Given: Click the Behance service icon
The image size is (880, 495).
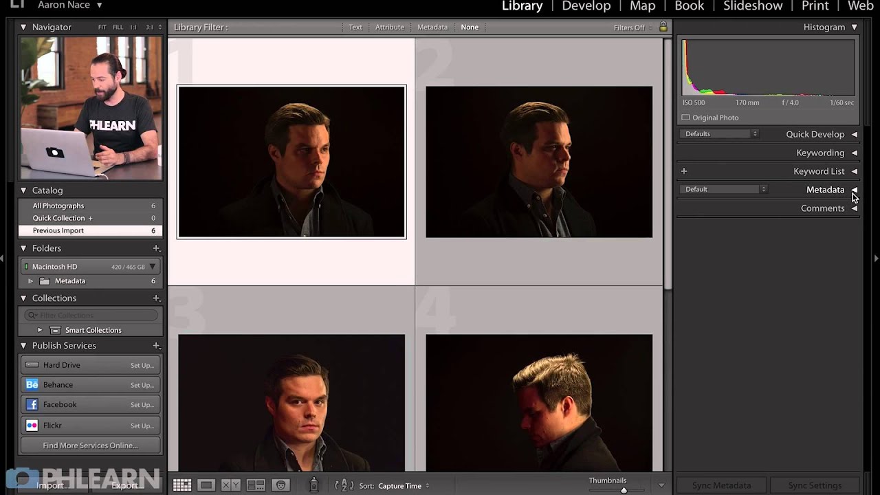Looking at the screenshot, I should tap(32, 385).
